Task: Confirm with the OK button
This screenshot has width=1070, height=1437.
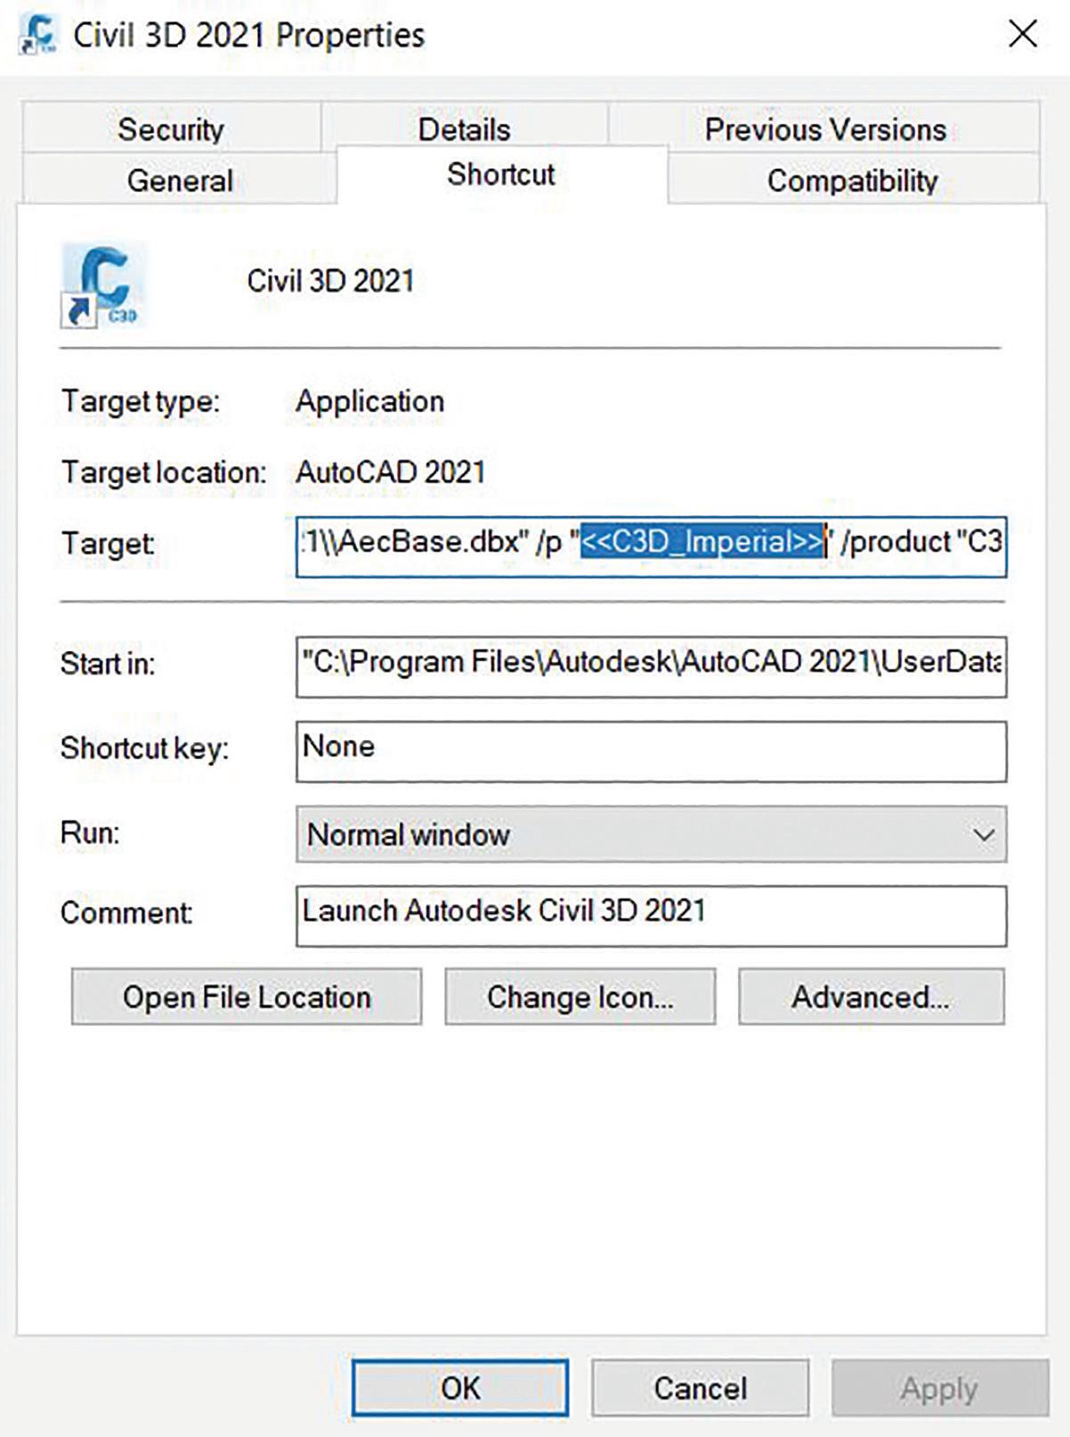Action: click(460, 1387)
